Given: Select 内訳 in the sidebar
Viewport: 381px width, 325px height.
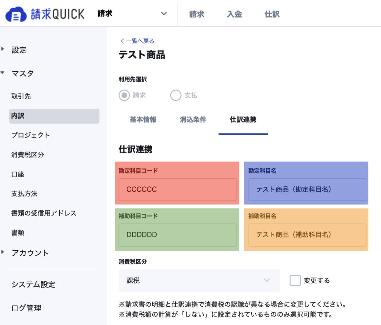Looking at the screenshot, I should 54,116.
